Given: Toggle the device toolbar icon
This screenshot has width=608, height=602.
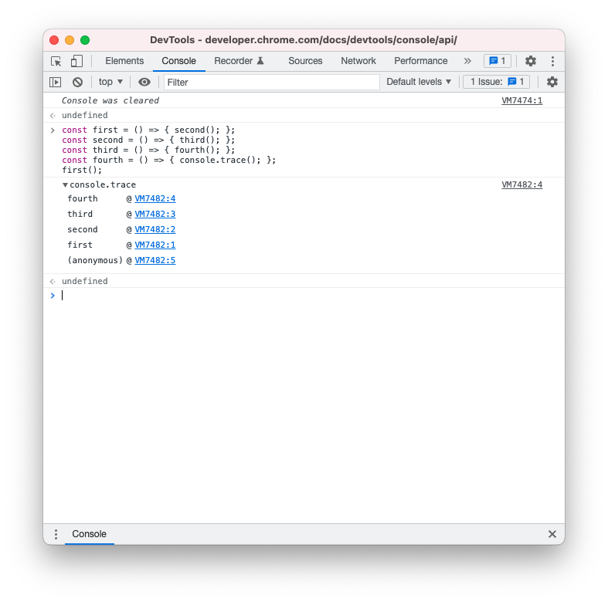Looking at the screenshot, I should (76, 61).
